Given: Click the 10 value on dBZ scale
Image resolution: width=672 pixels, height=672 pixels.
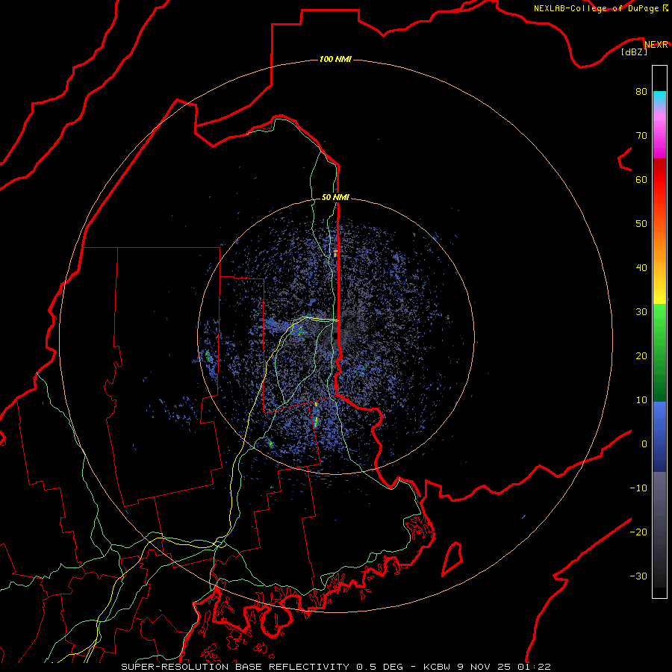Looking at the screenshot, I should click(641, 400).
